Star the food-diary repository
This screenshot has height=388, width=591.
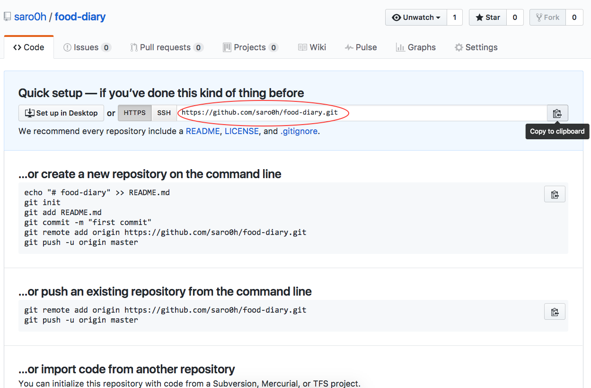(x=487, y=18)
